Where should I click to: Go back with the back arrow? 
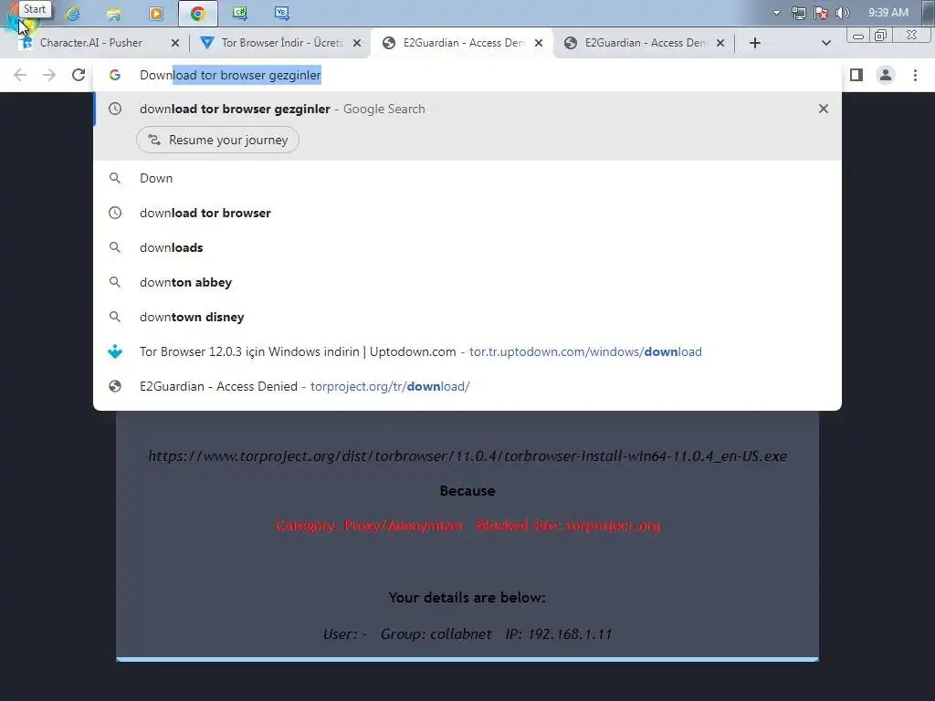click(20, 75)
